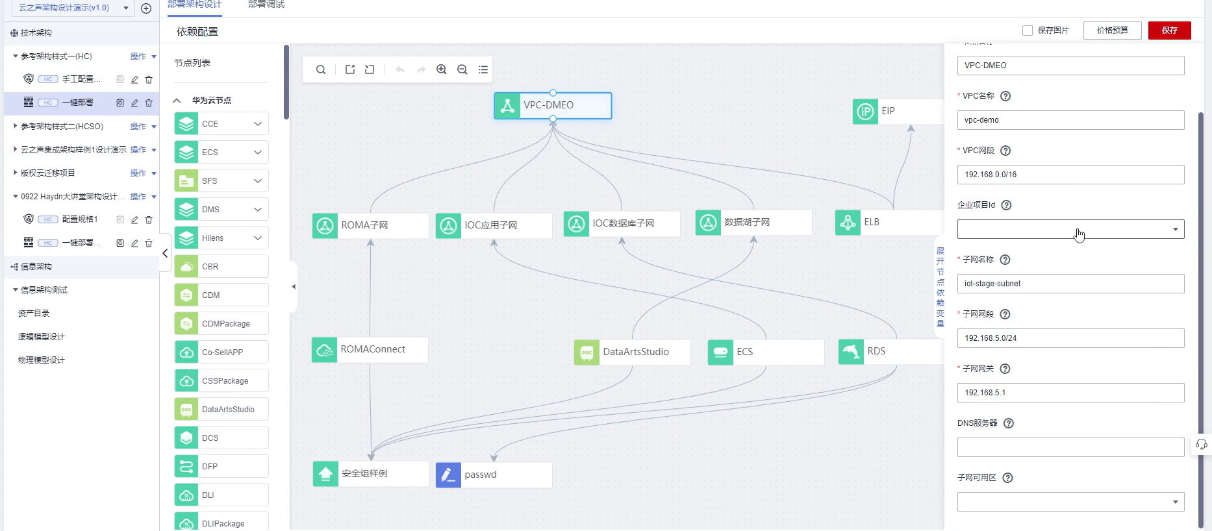Switch to the 部署调试 tab
The width and height of the screenshot is (1212, 531).
266,5
